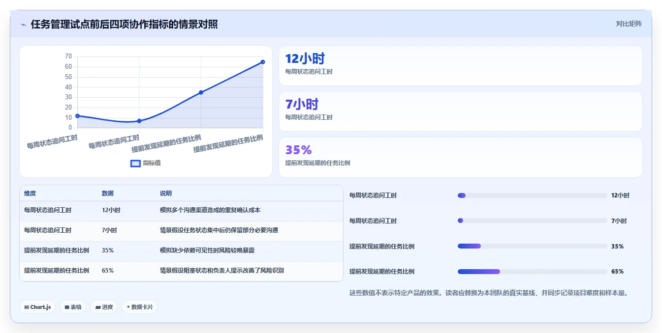Click the progress bar labeled 65%
662x333 pixels.
pyautogui.click(x=532, y=272)
